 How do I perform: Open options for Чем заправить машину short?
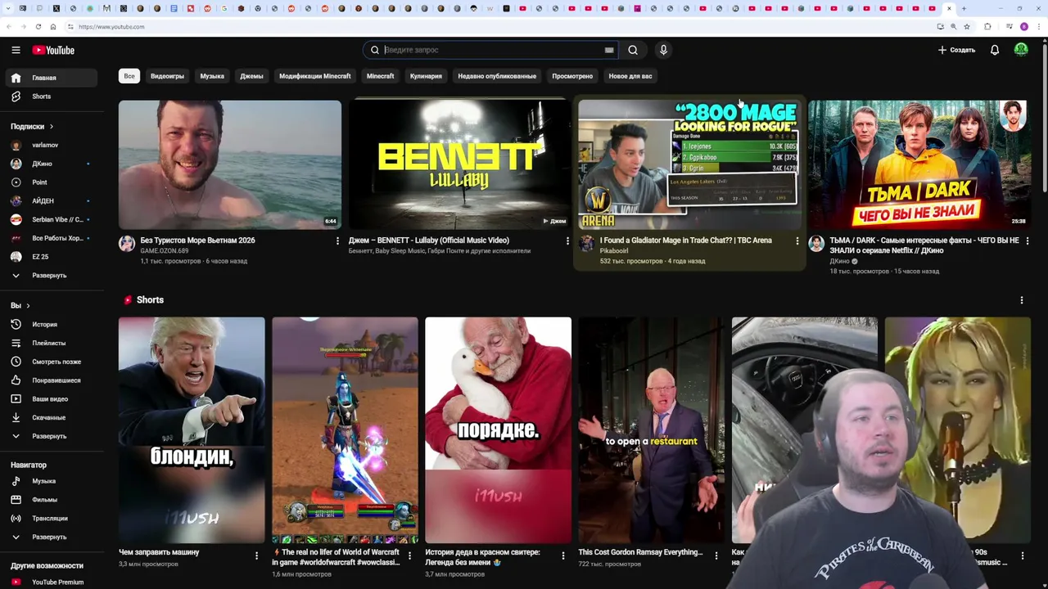pyautogui.click(x=256, y=556)
